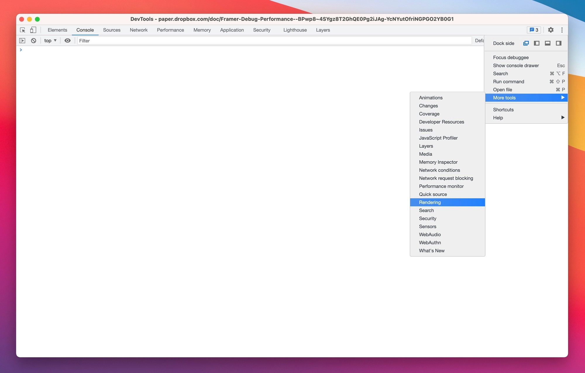Dock DevTools to the bottom
This screenshot has width=585, height=373.
548,43
